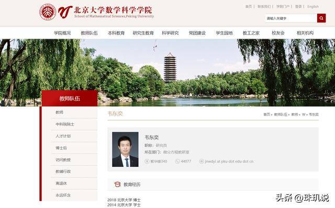The height and width of the screenshot is (208, 335).
Task: Click the office location icon beside 智华楼340
Action: point(147,161)
